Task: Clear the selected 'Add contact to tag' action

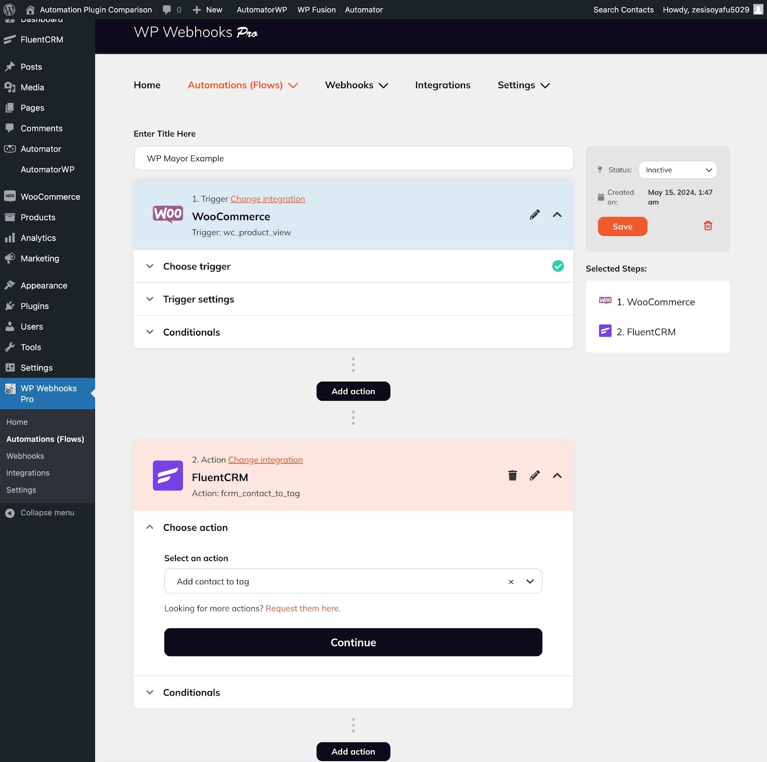Action: pyautogui.click(x=511, y=582)
